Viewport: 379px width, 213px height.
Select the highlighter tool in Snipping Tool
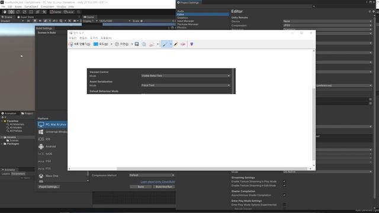[x=176, y=44]
